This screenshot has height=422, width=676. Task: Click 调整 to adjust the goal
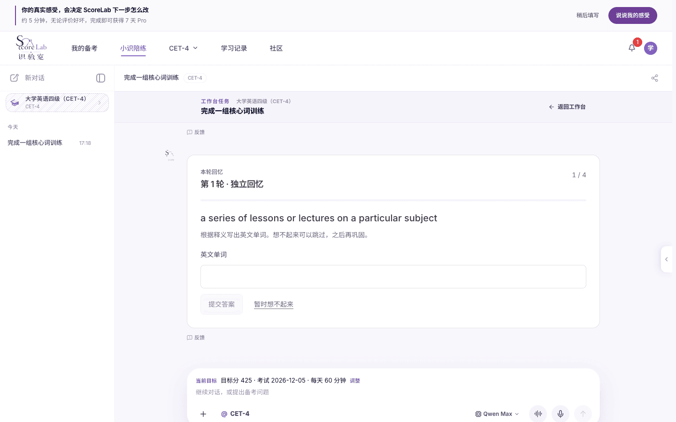[355, 381]
